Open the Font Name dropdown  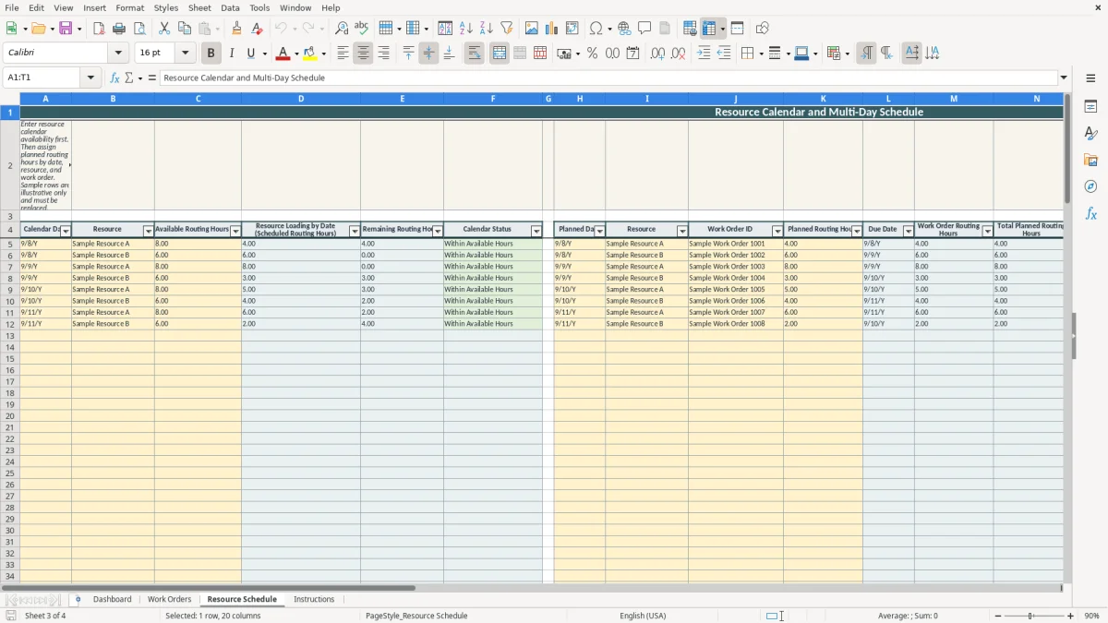(x=118, y=54)
